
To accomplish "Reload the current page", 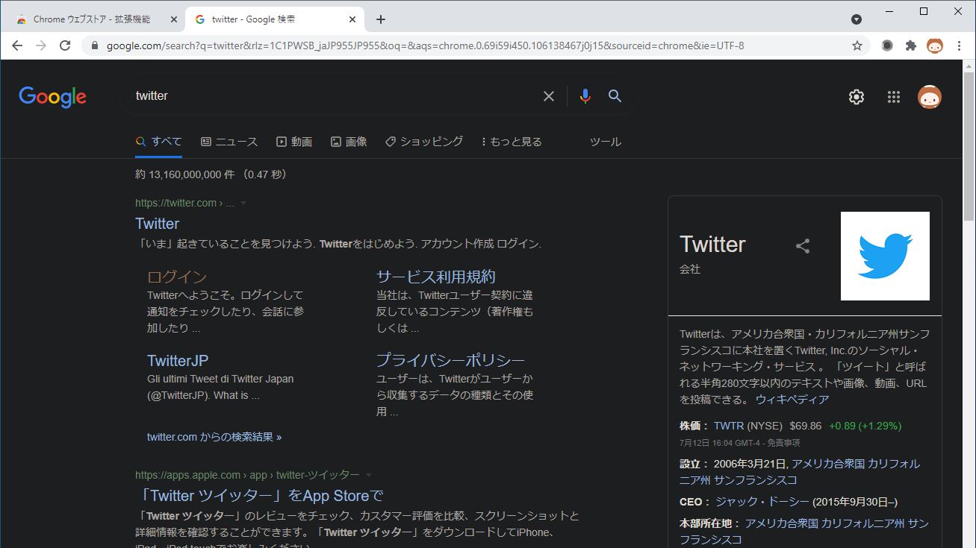I will [x=65, y=45].
